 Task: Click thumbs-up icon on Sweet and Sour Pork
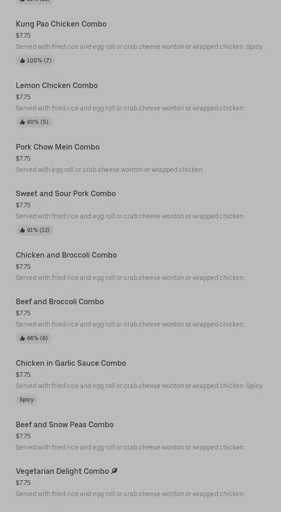[22, 230]
